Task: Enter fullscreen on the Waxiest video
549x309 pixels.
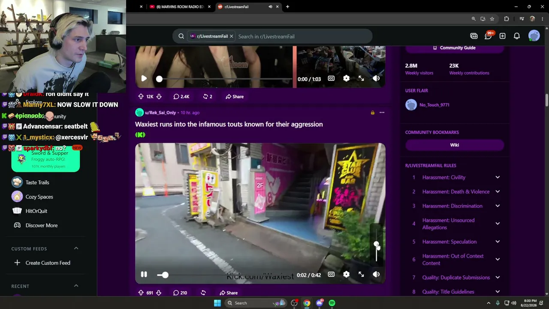Action: tap(361, 274)
